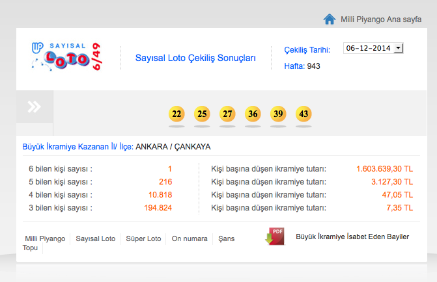The width and height of the screenshot is (437, 282).
Task: Click the double chevron arrow button
Action: coord(35,107)
